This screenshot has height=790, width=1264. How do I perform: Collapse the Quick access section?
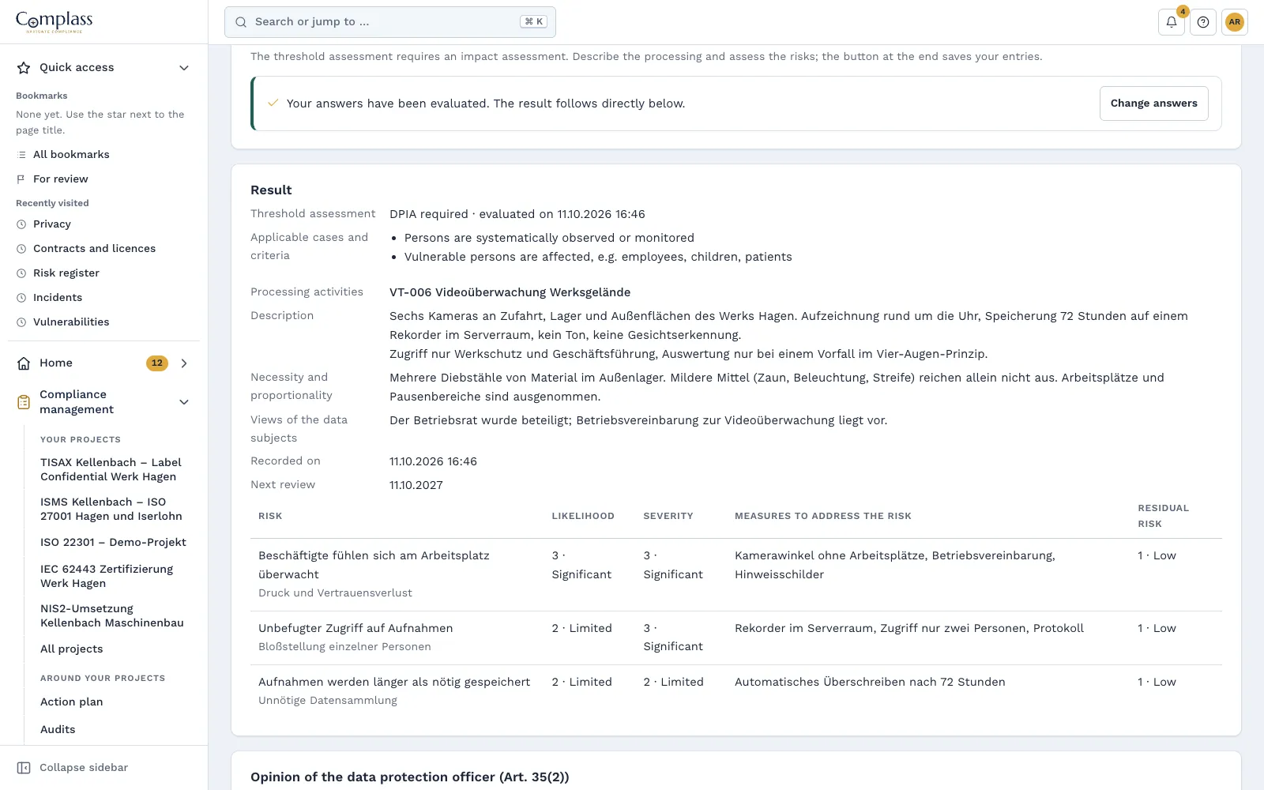tap(184, 68)
